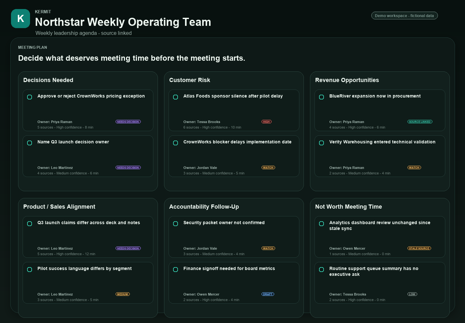This screenshot has width=465, height=323.
Task: Click 6 sources - High confidence - 10 min
Action: tap(212, 127)
